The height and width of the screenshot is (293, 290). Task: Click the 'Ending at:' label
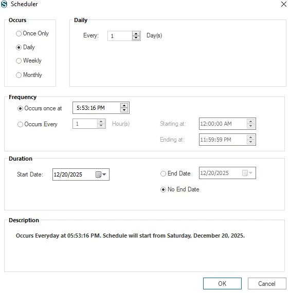pos(172,140)
